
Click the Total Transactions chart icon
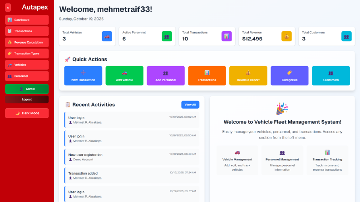click(227, 36)
